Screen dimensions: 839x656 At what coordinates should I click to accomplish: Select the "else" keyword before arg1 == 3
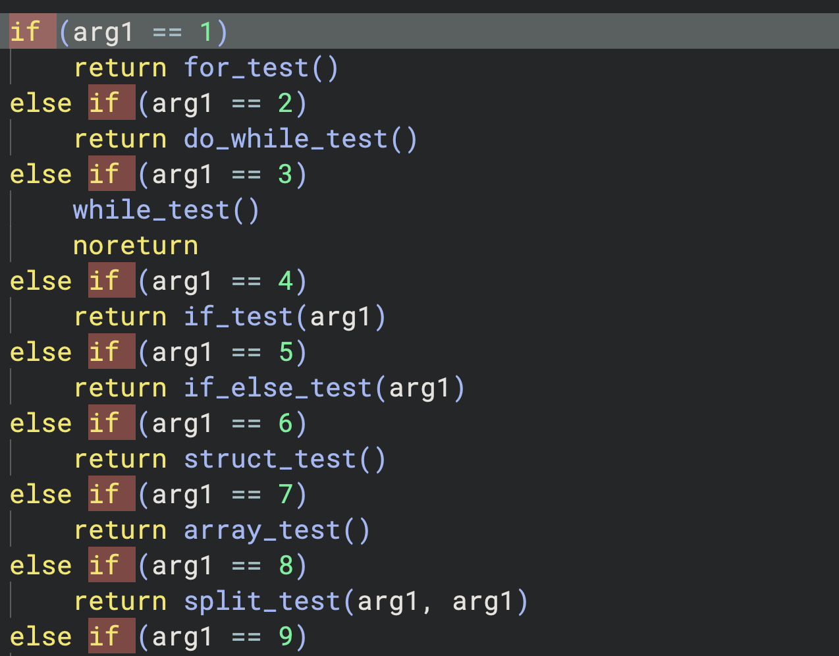[x=41, y=175]
